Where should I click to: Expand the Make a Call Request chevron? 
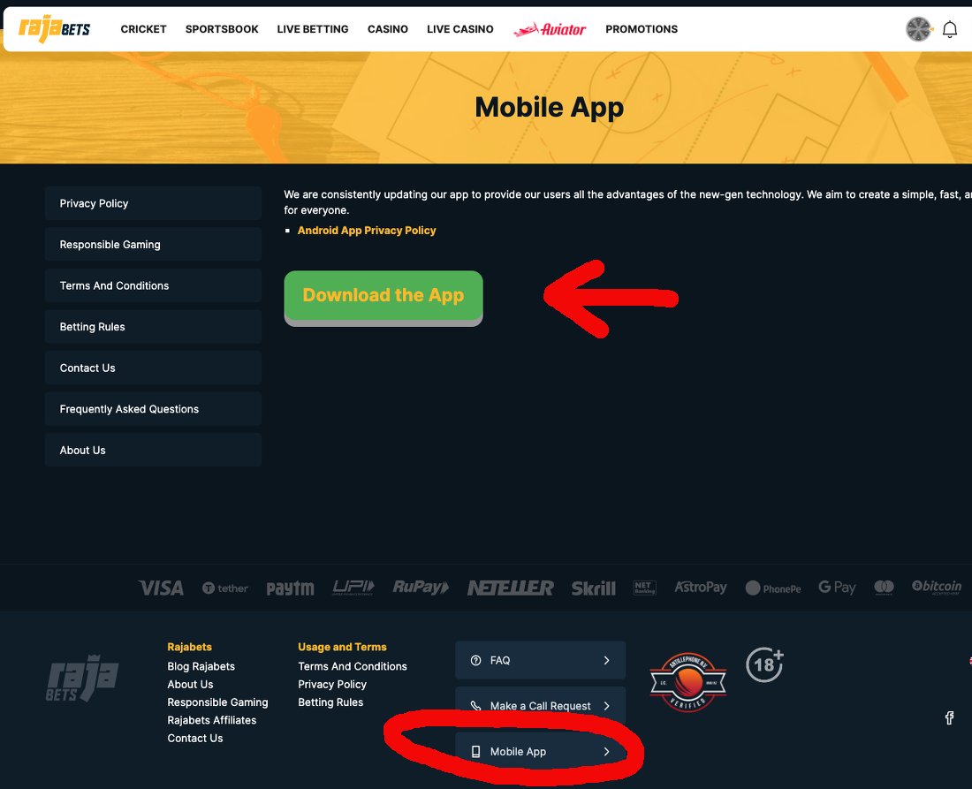coord(607,705)
